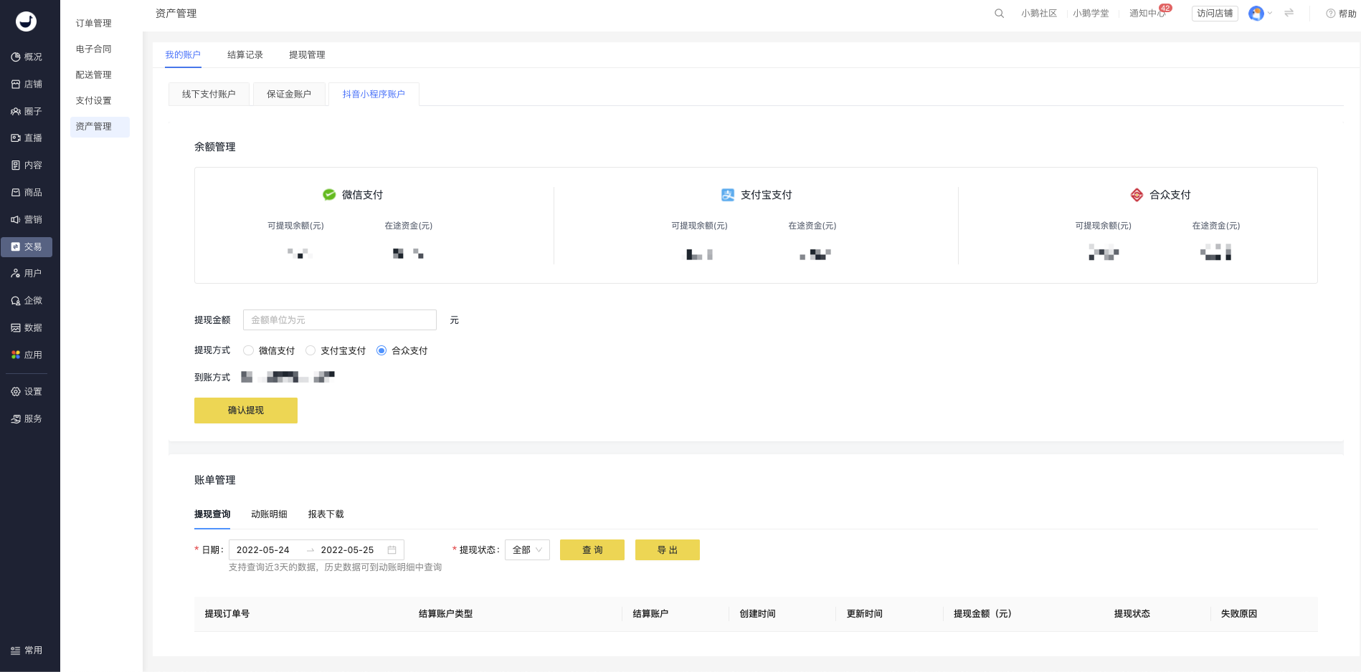Open 营销 marketing icon in sidebar

pyautogui.click(x=16, y=219)
